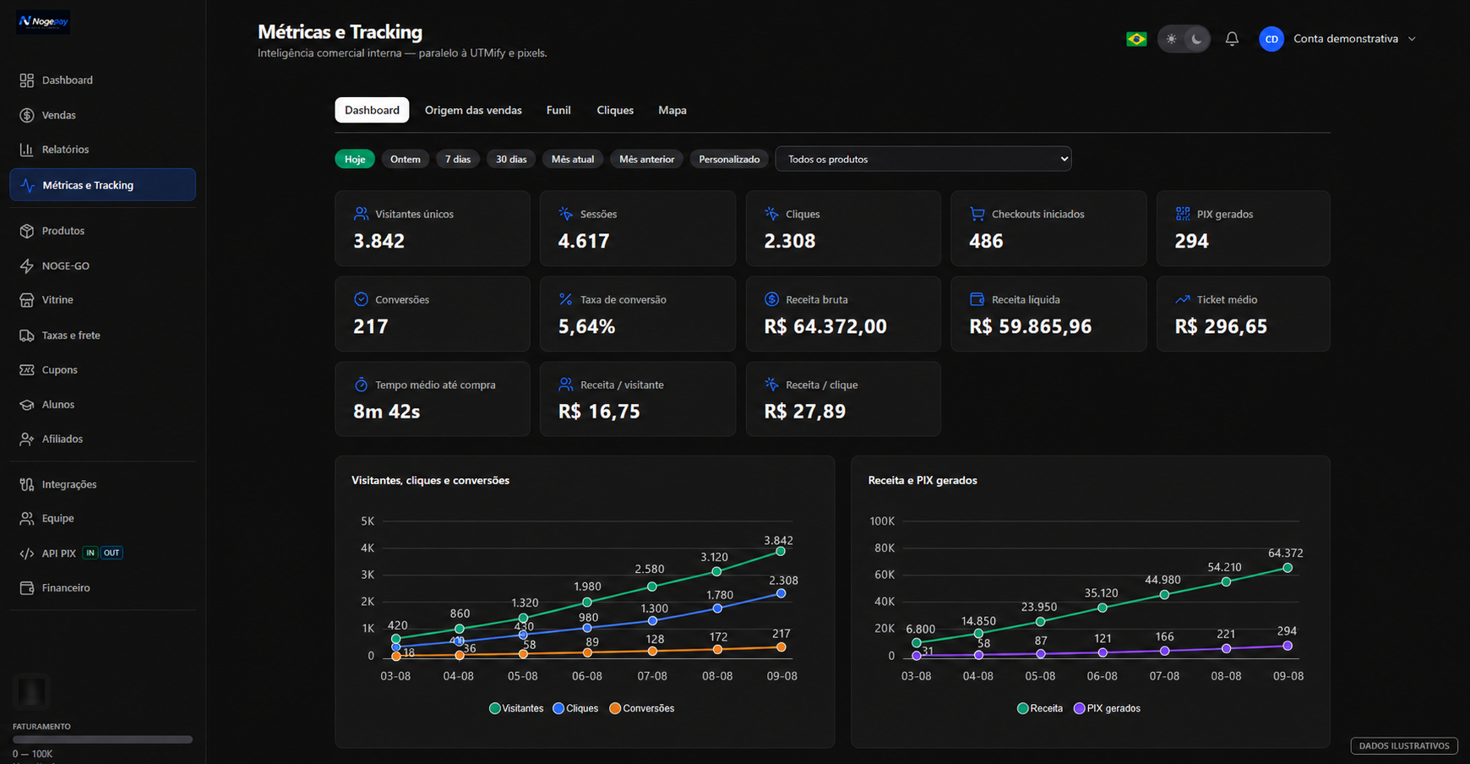Click the Nogepay logo
This screenshot has width=1470, height=764.
pos(43,21)
